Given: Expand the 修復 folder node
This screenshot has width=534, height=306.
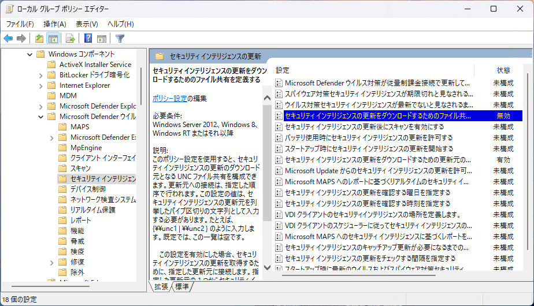Looking at the screenshot, I should pyautogui.click(x=51, y=262).
